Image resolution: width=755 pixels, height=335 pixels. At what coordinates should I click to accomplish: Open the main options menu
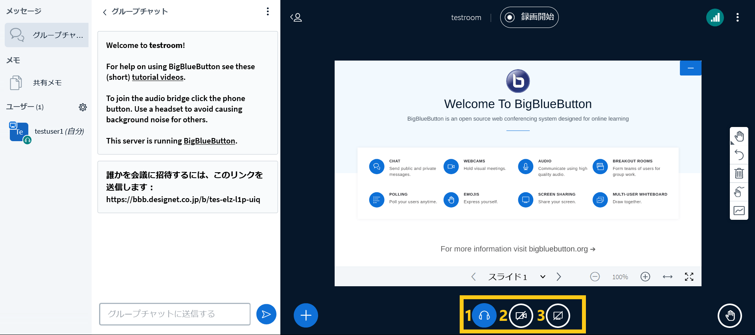(737, 17)
